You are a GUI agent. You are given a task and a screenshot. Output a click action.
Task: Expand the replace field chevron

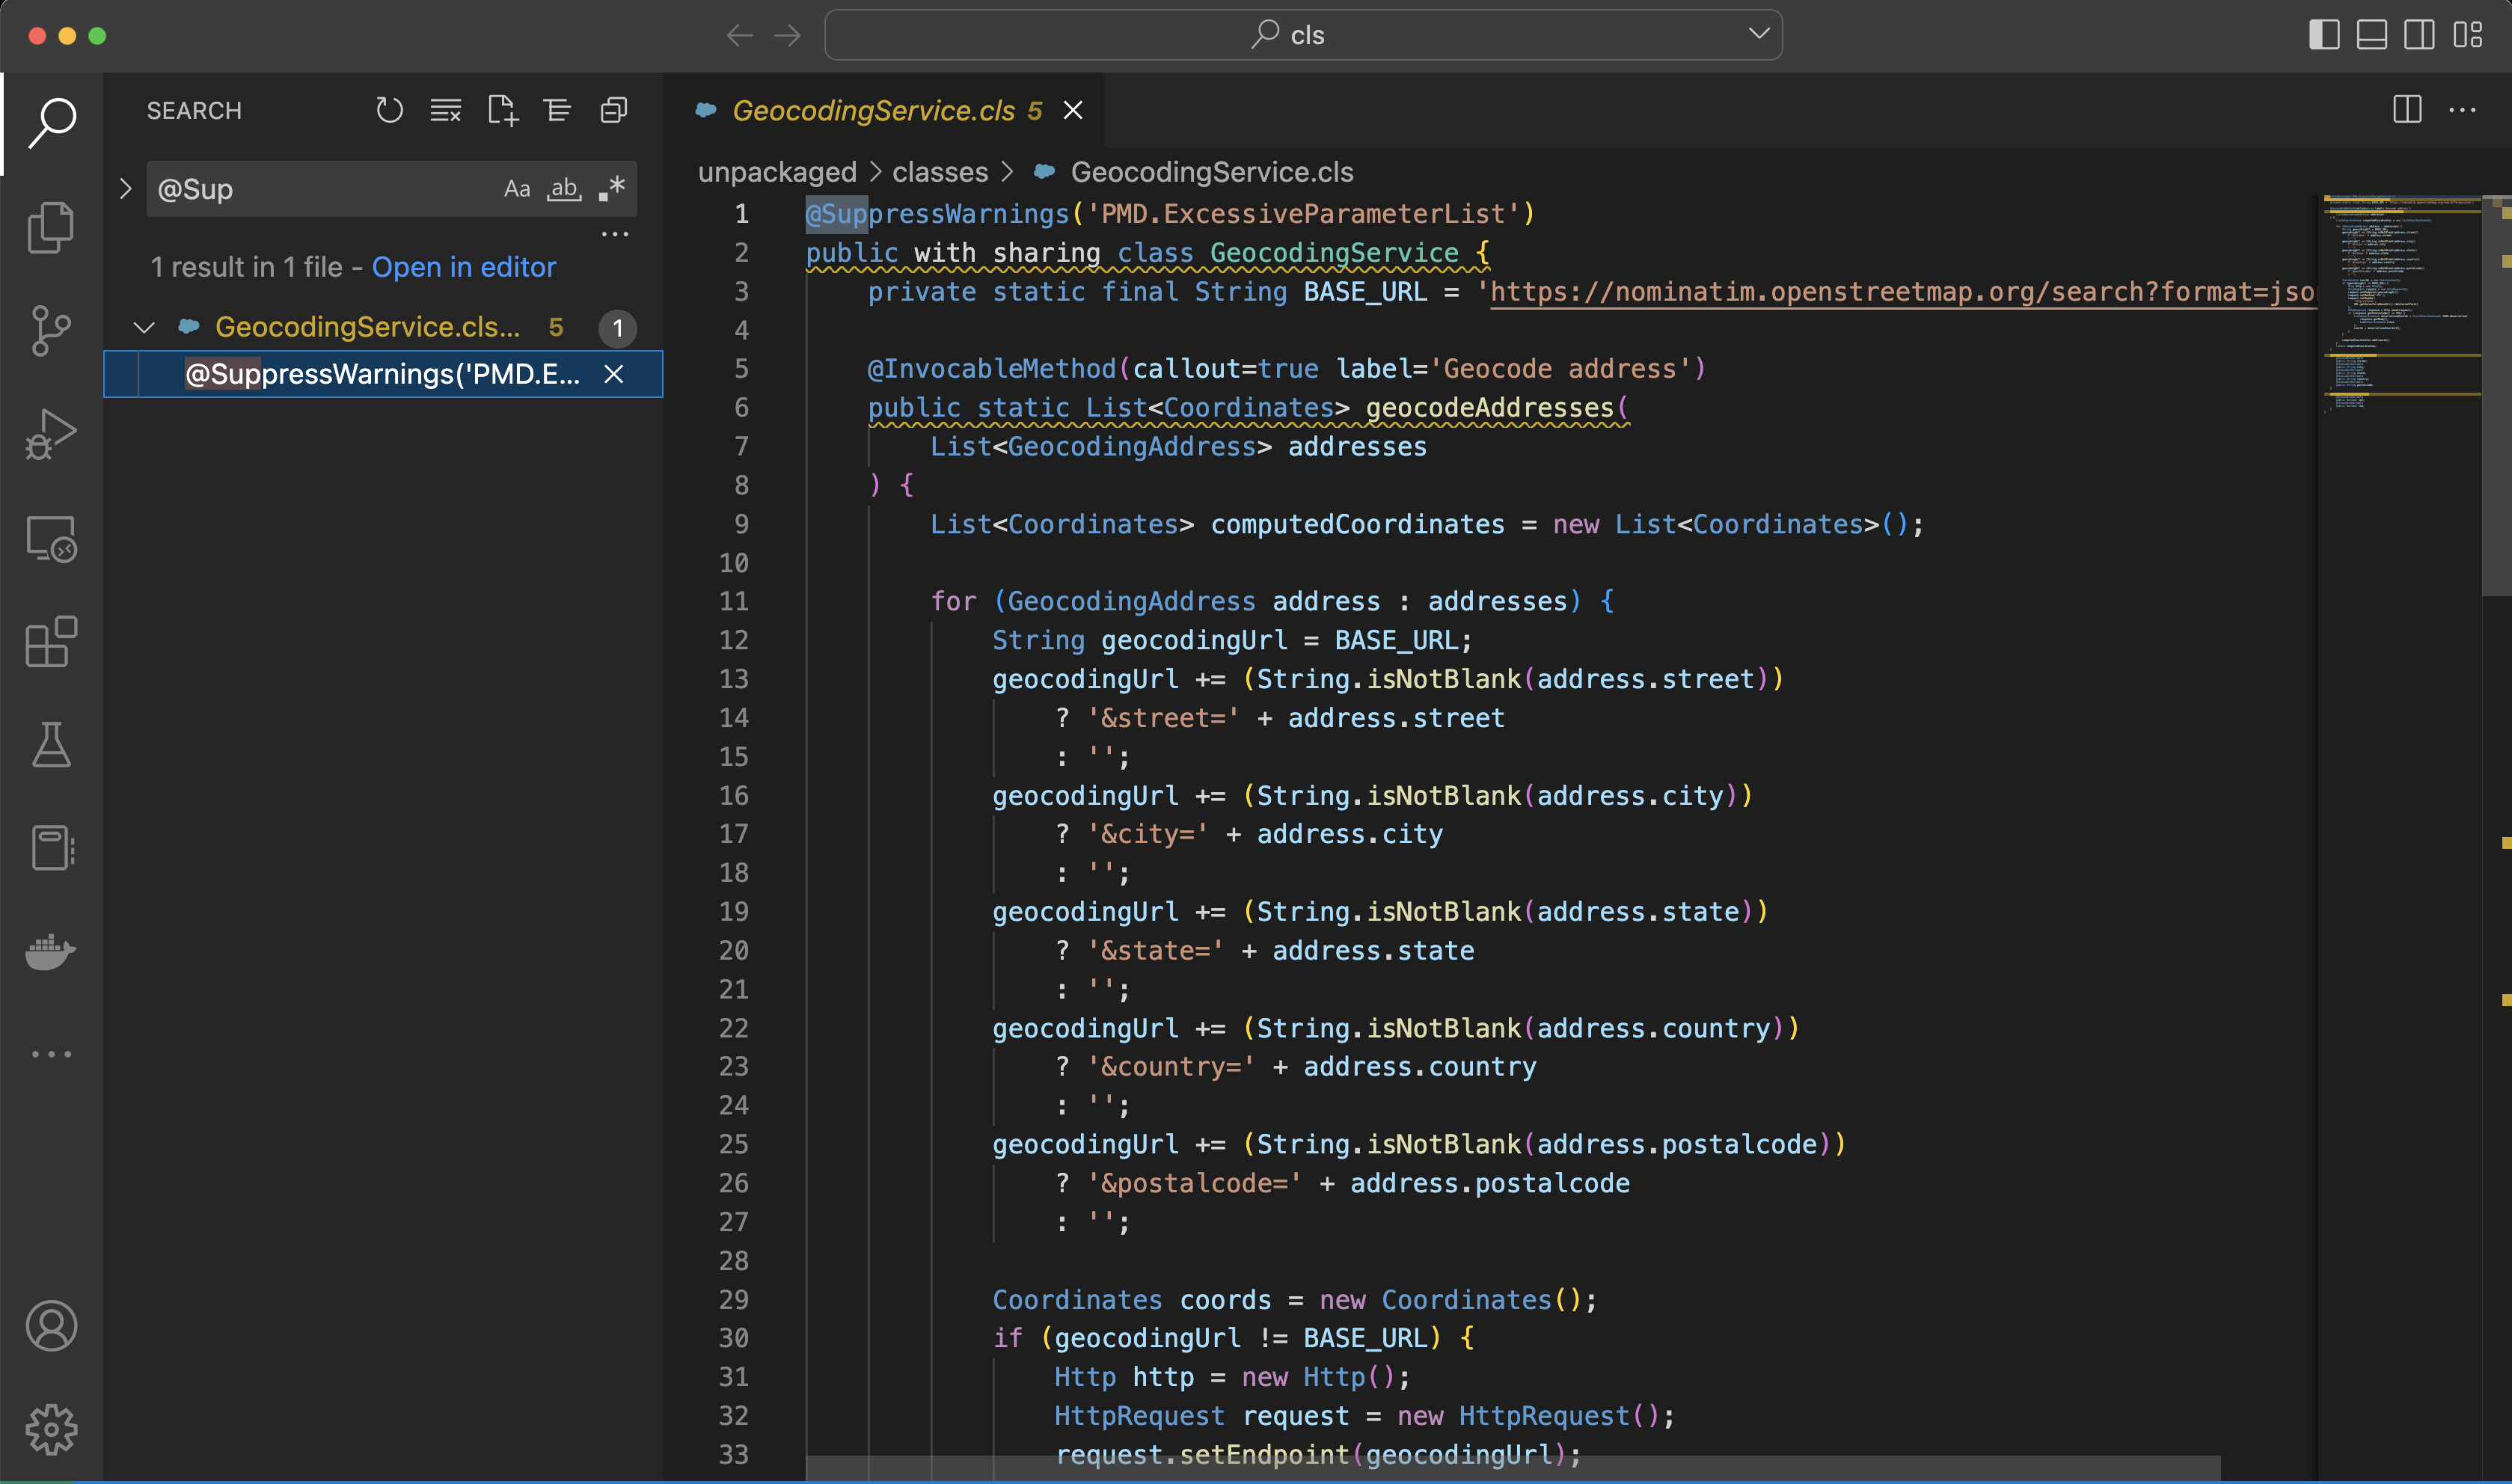pos(125,189)
